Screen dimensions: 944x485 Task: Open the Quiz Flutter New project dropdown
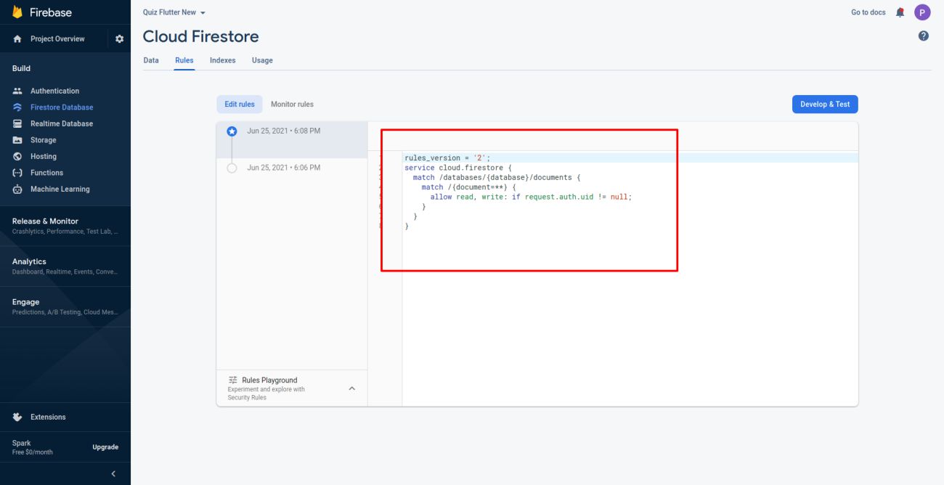coord(174,12)
